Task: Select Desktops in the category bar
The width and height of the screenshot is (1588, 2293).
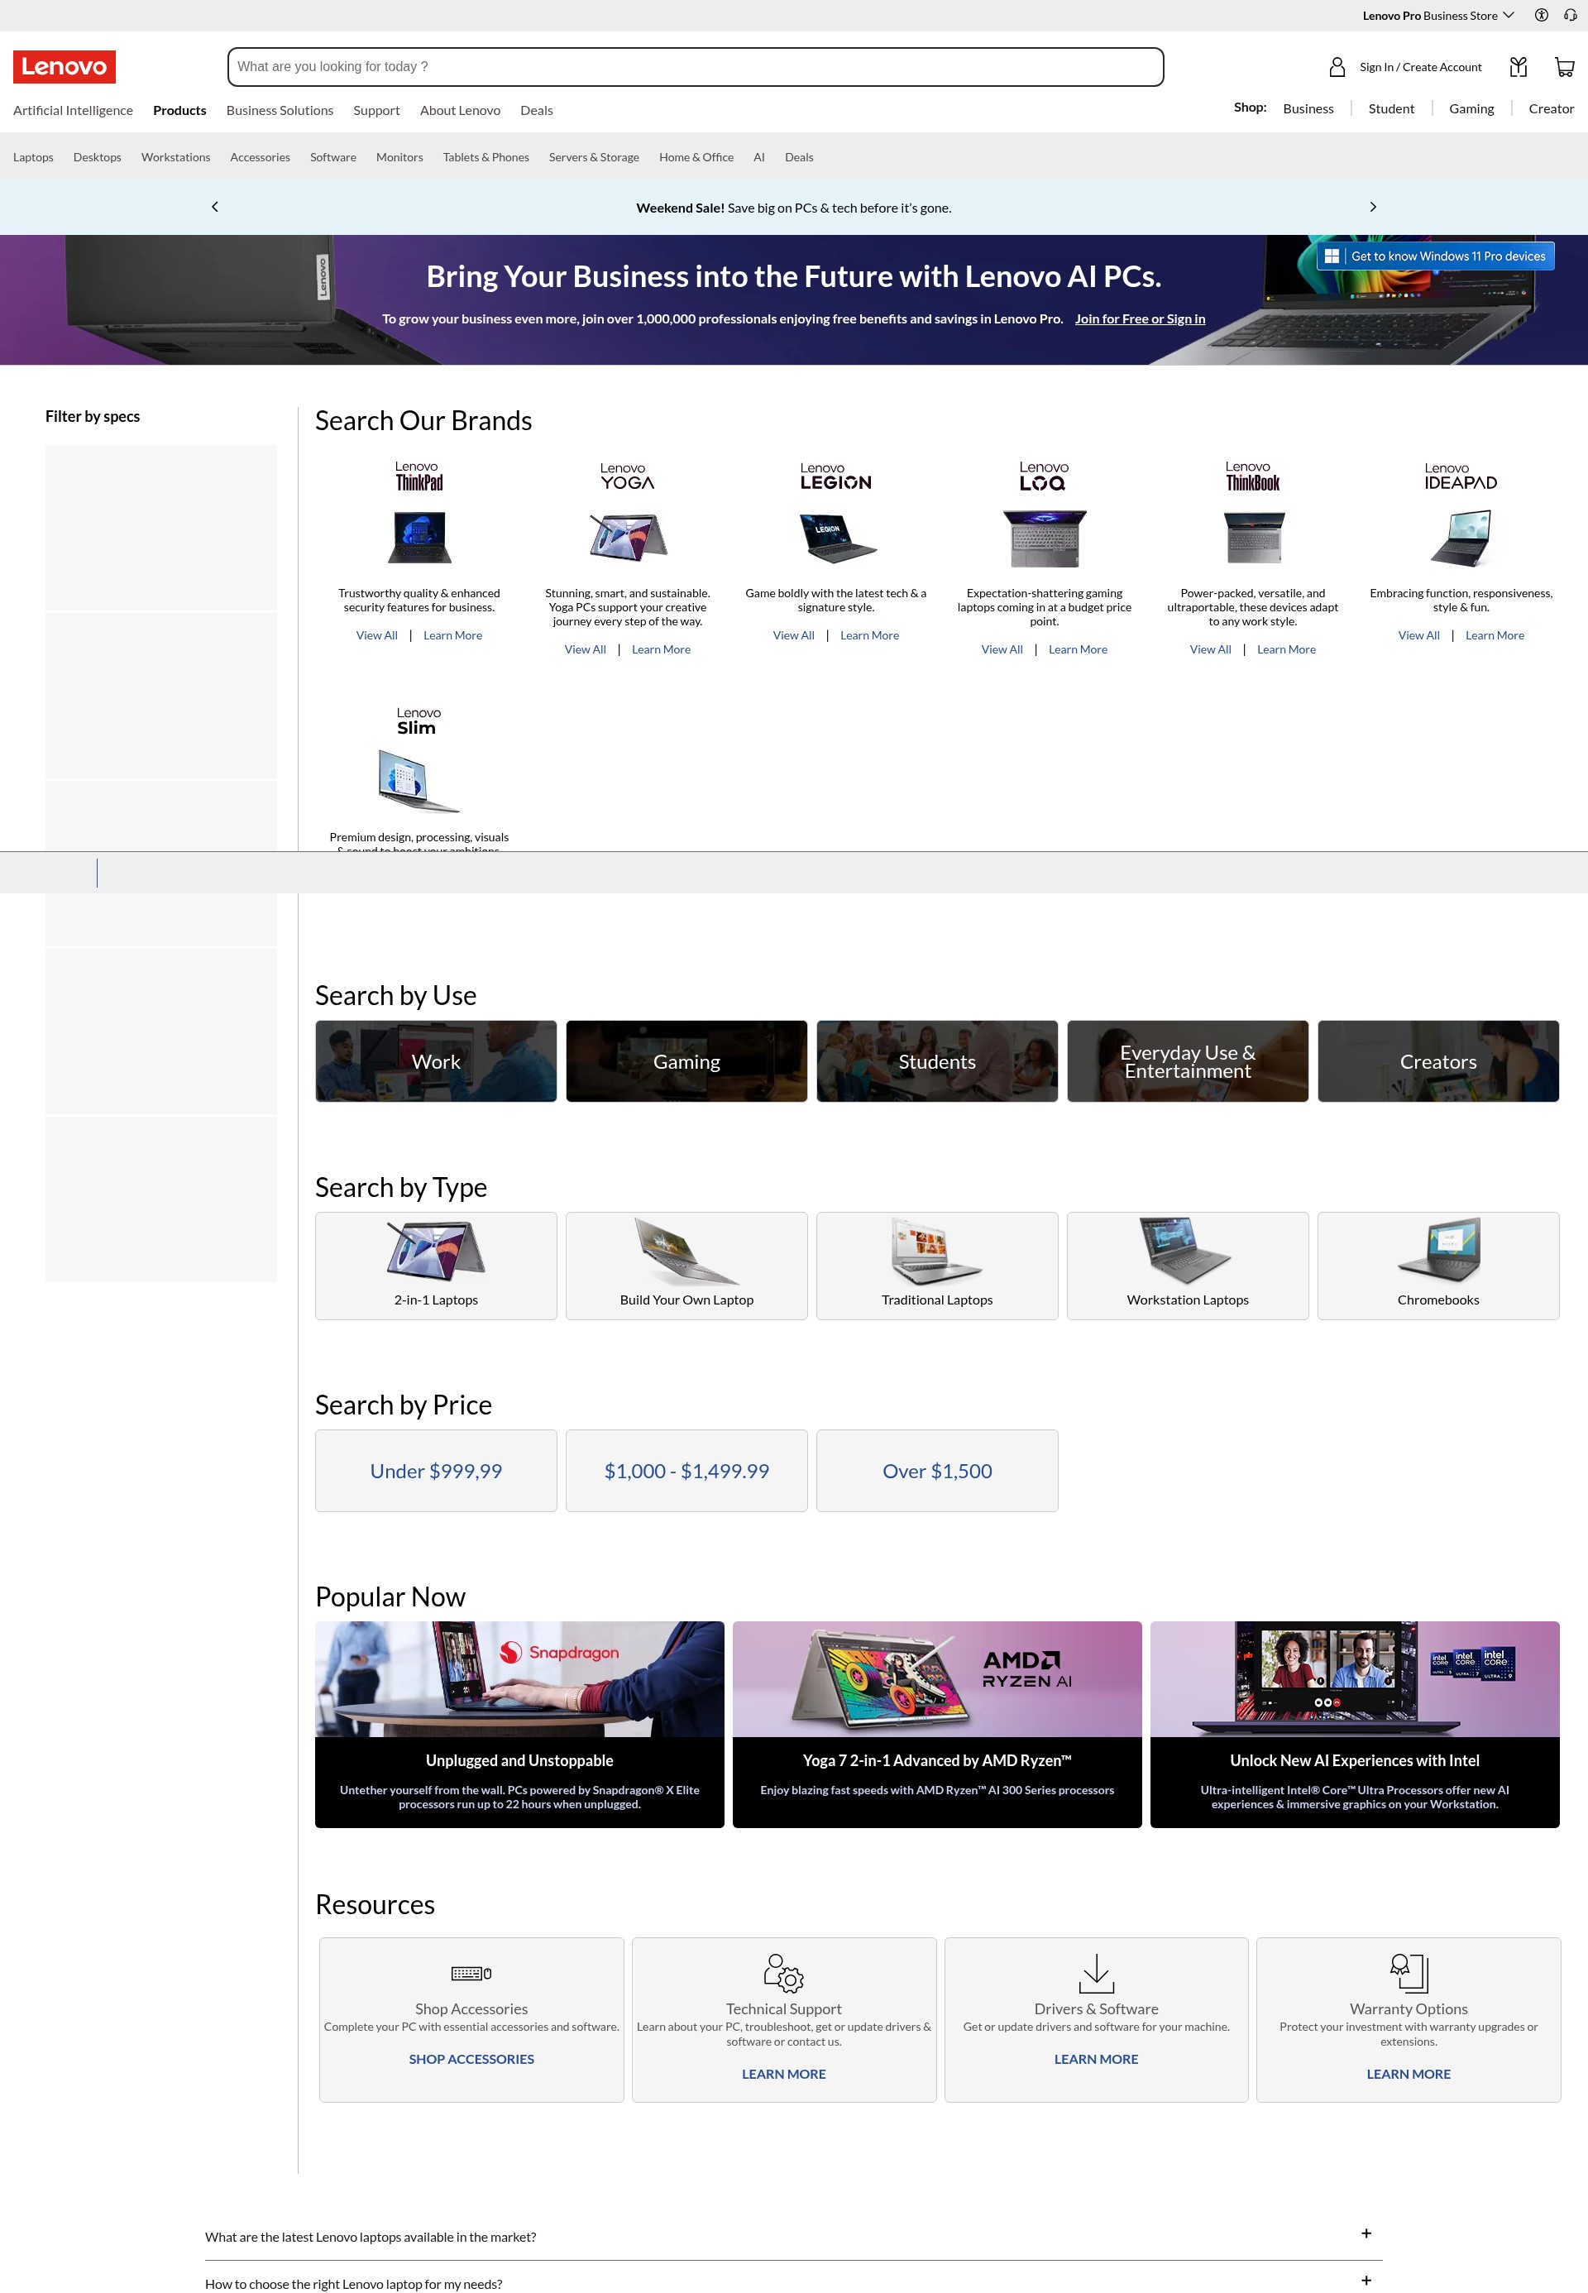Action: (x=98, y=157)
